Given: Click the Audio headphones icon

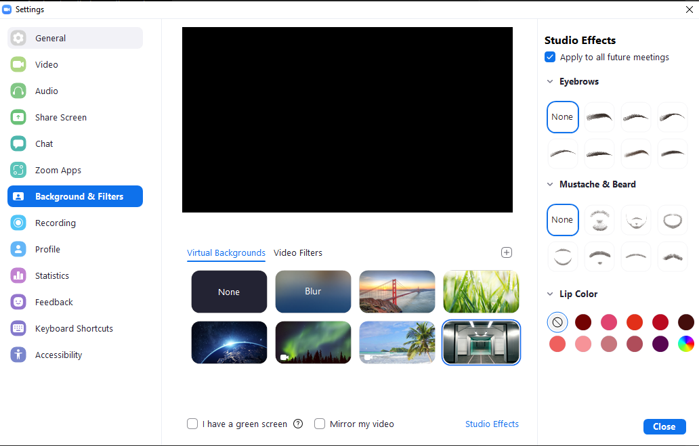Looking at the screenshot, I should 18,91.
